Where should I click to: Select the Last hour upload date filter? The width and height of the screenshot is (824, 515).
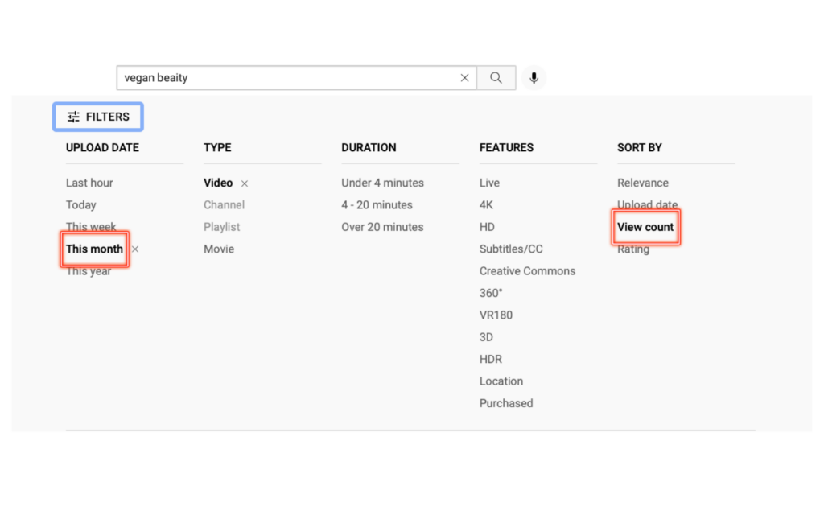[x=89, y=183]
